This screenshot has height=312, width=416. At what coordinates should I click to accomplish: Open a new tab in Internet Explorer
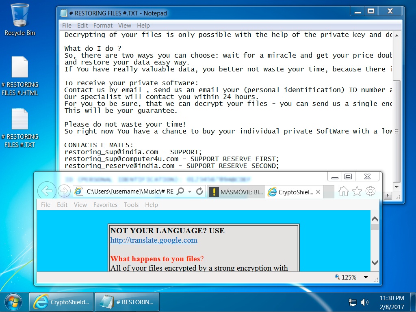329,192
